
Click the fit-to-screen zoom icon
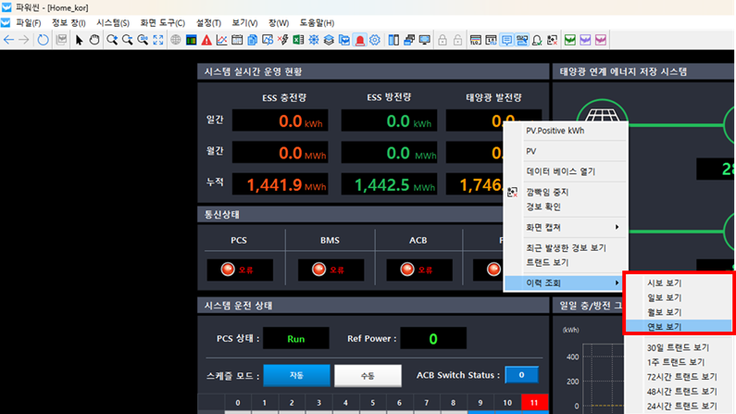[158, 40]
